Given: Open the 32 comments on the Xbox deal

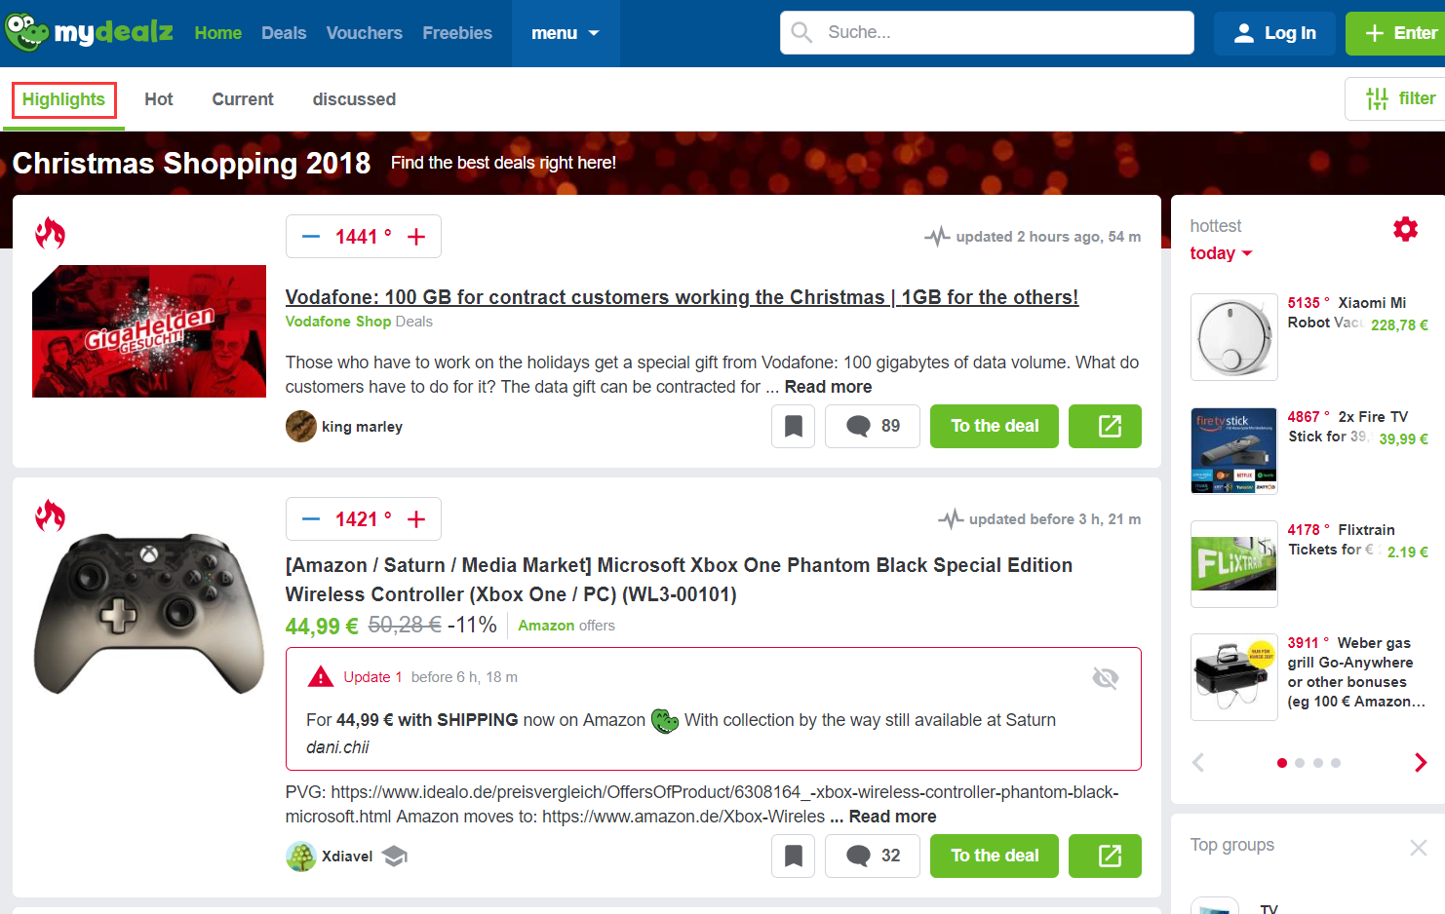Looking at the screenshot, I should point(873,856).
